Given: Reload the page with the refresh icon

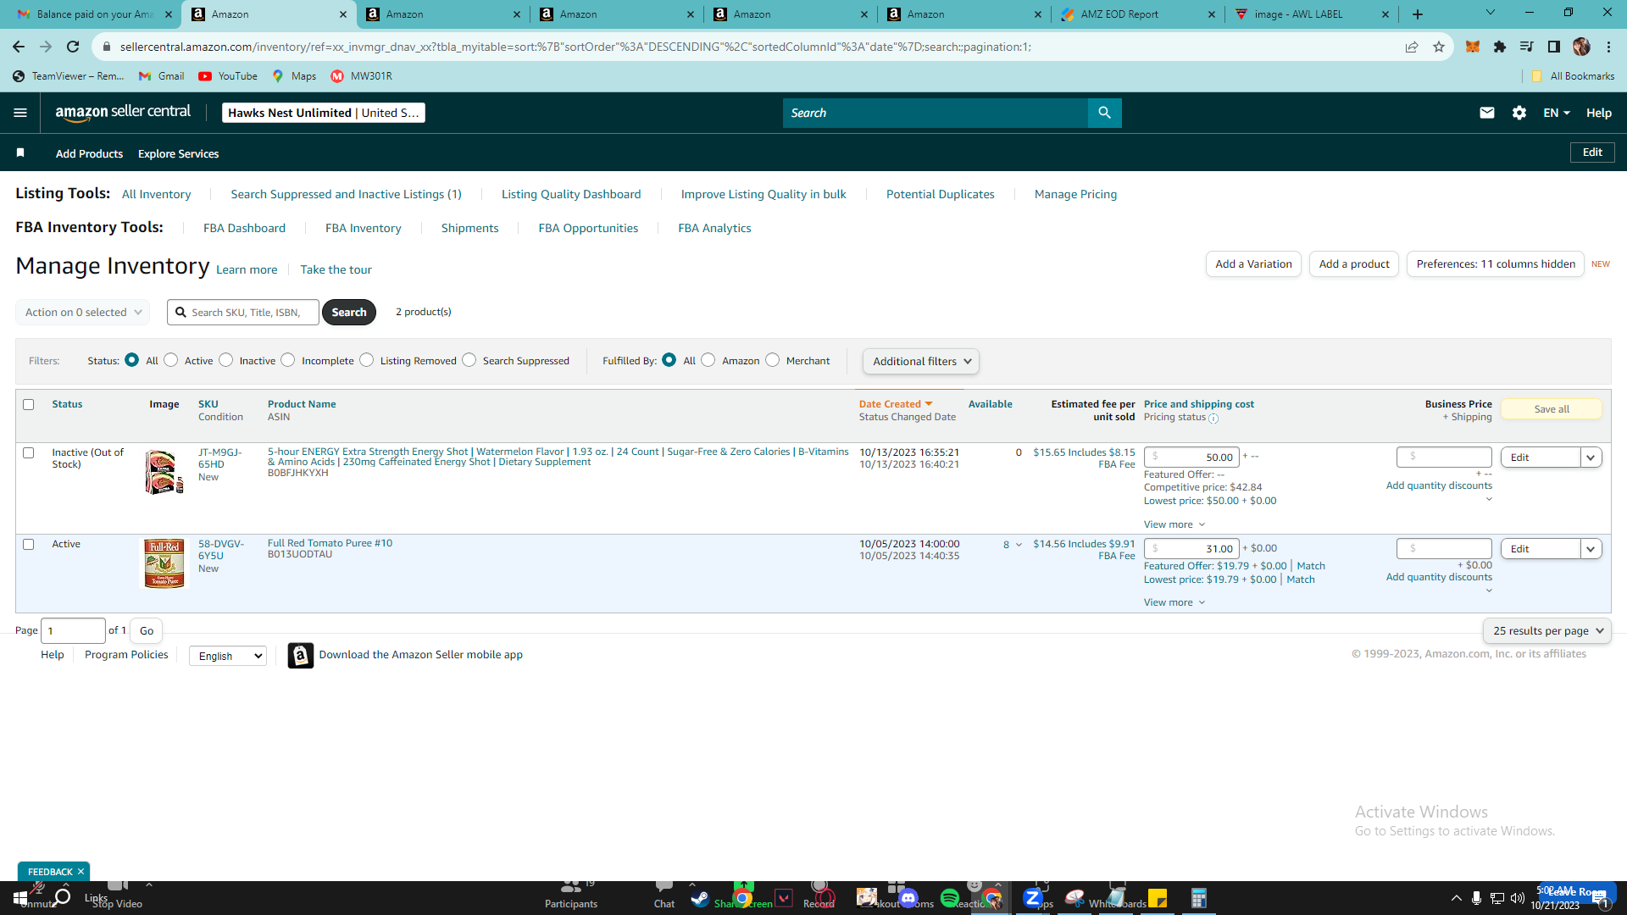Looking at the screenshot, I should 73,47.
